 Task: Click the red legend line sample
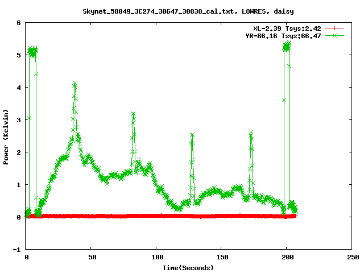334,28
